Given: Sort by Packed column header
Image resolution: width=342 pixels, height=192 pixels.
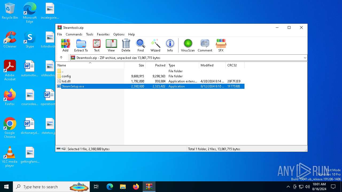Looking at the screenshot, I should pyautogui.click(x=156, y=65).
